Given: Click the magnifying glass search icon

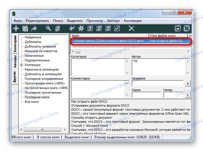Looking at the screenshot, I should click(x=48, y=28).
